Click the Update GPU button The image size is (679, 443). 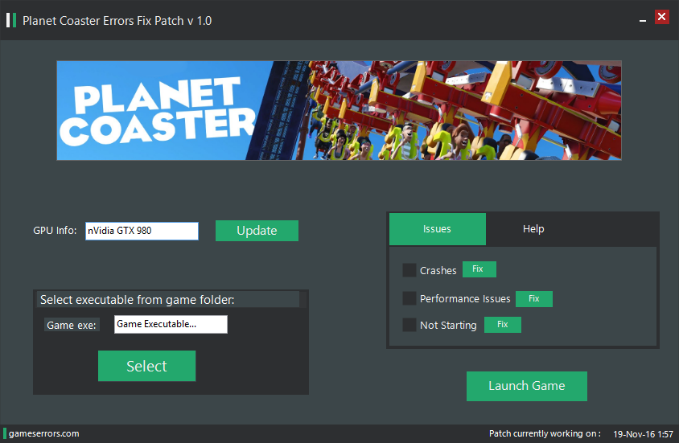257,231
